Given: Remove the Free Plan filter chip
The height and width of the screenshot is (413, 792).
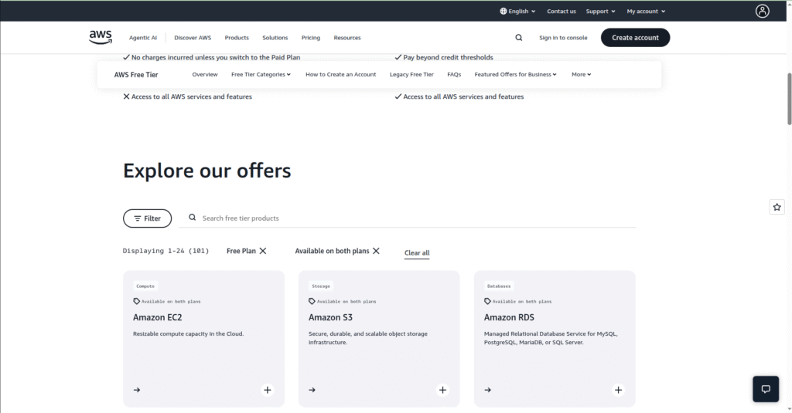Looking at the screenshot, I should click(x=263, y=251).
